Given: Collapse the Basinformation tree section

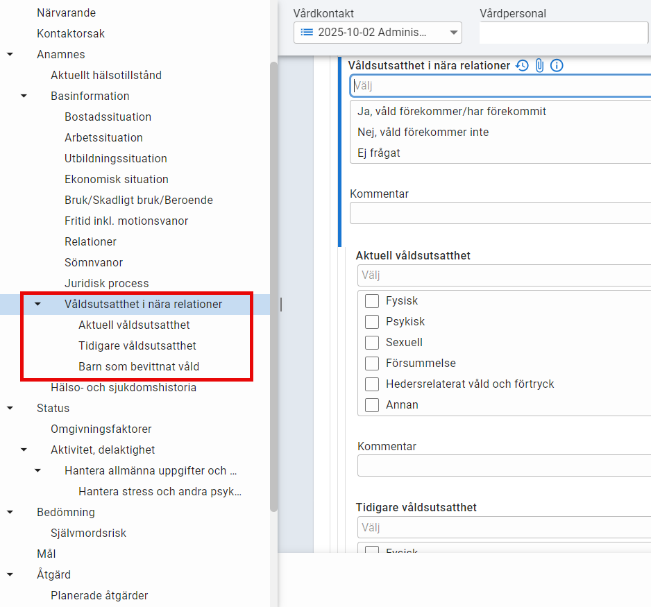Looking at the screenshot, I should click(x=24, y=96).
